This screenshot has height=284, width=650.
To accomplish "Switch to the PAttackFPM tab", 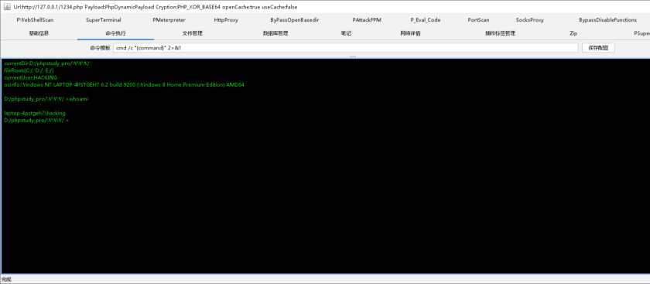I will (x=367, y=20).
